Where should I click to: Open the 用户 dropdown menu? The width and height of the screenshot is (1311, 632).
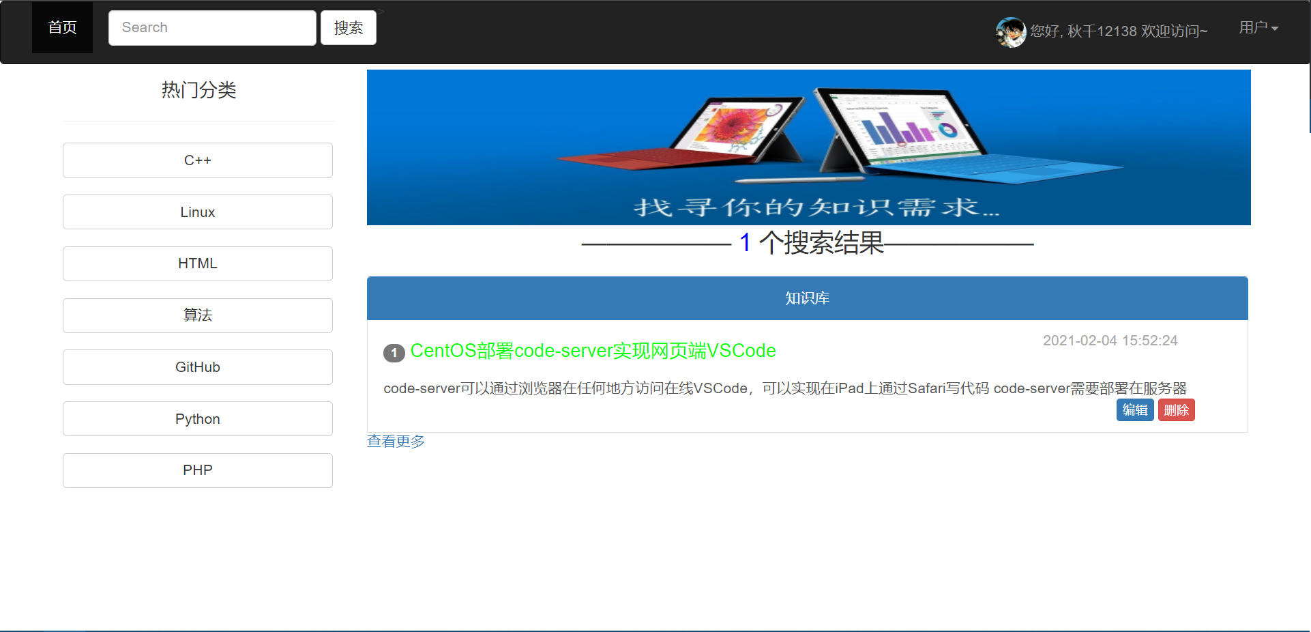[x=1258, y=27]
